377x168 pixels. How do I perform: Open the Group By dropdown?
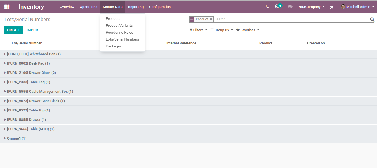pos(222,30)
